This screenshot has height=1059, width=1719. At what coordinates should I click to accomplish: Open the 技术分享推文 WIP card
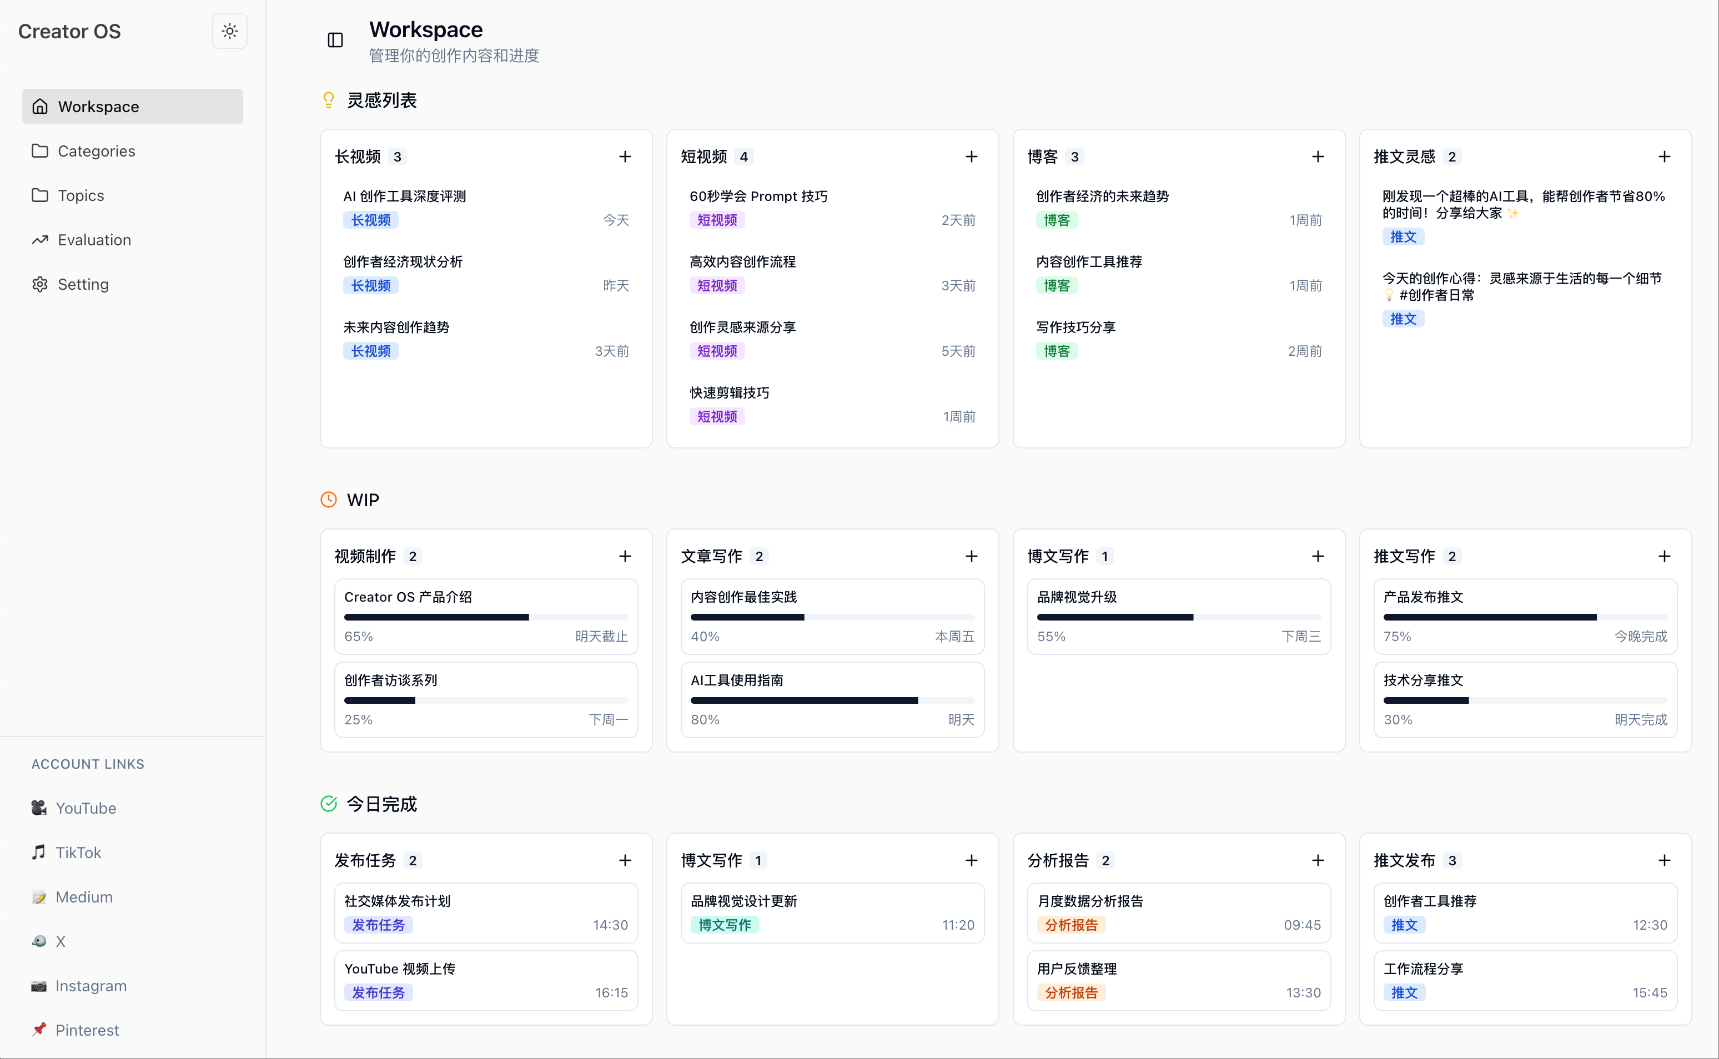[1525, 700]
